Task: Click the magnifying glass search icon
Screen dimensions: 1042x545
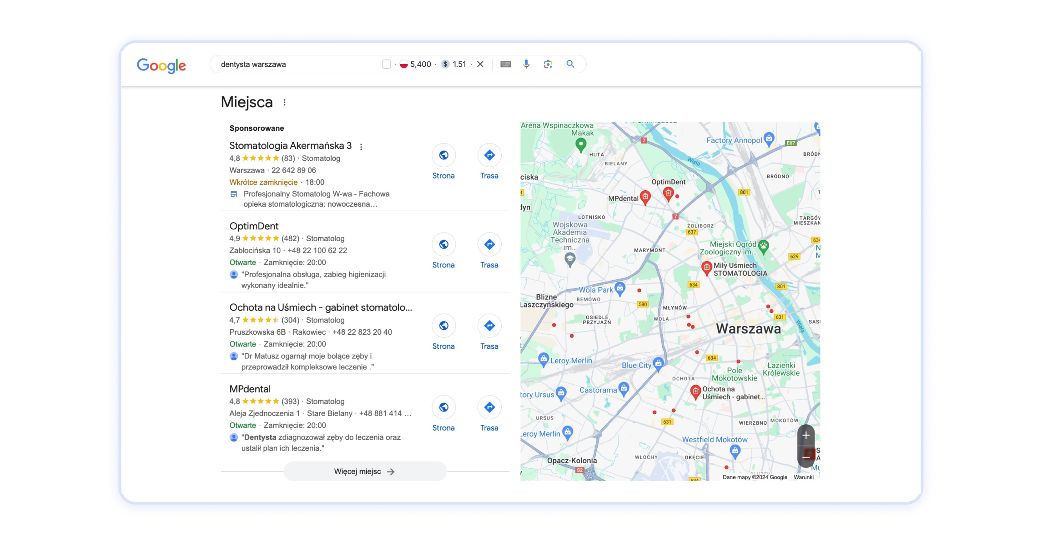Action: pos(570,64)
